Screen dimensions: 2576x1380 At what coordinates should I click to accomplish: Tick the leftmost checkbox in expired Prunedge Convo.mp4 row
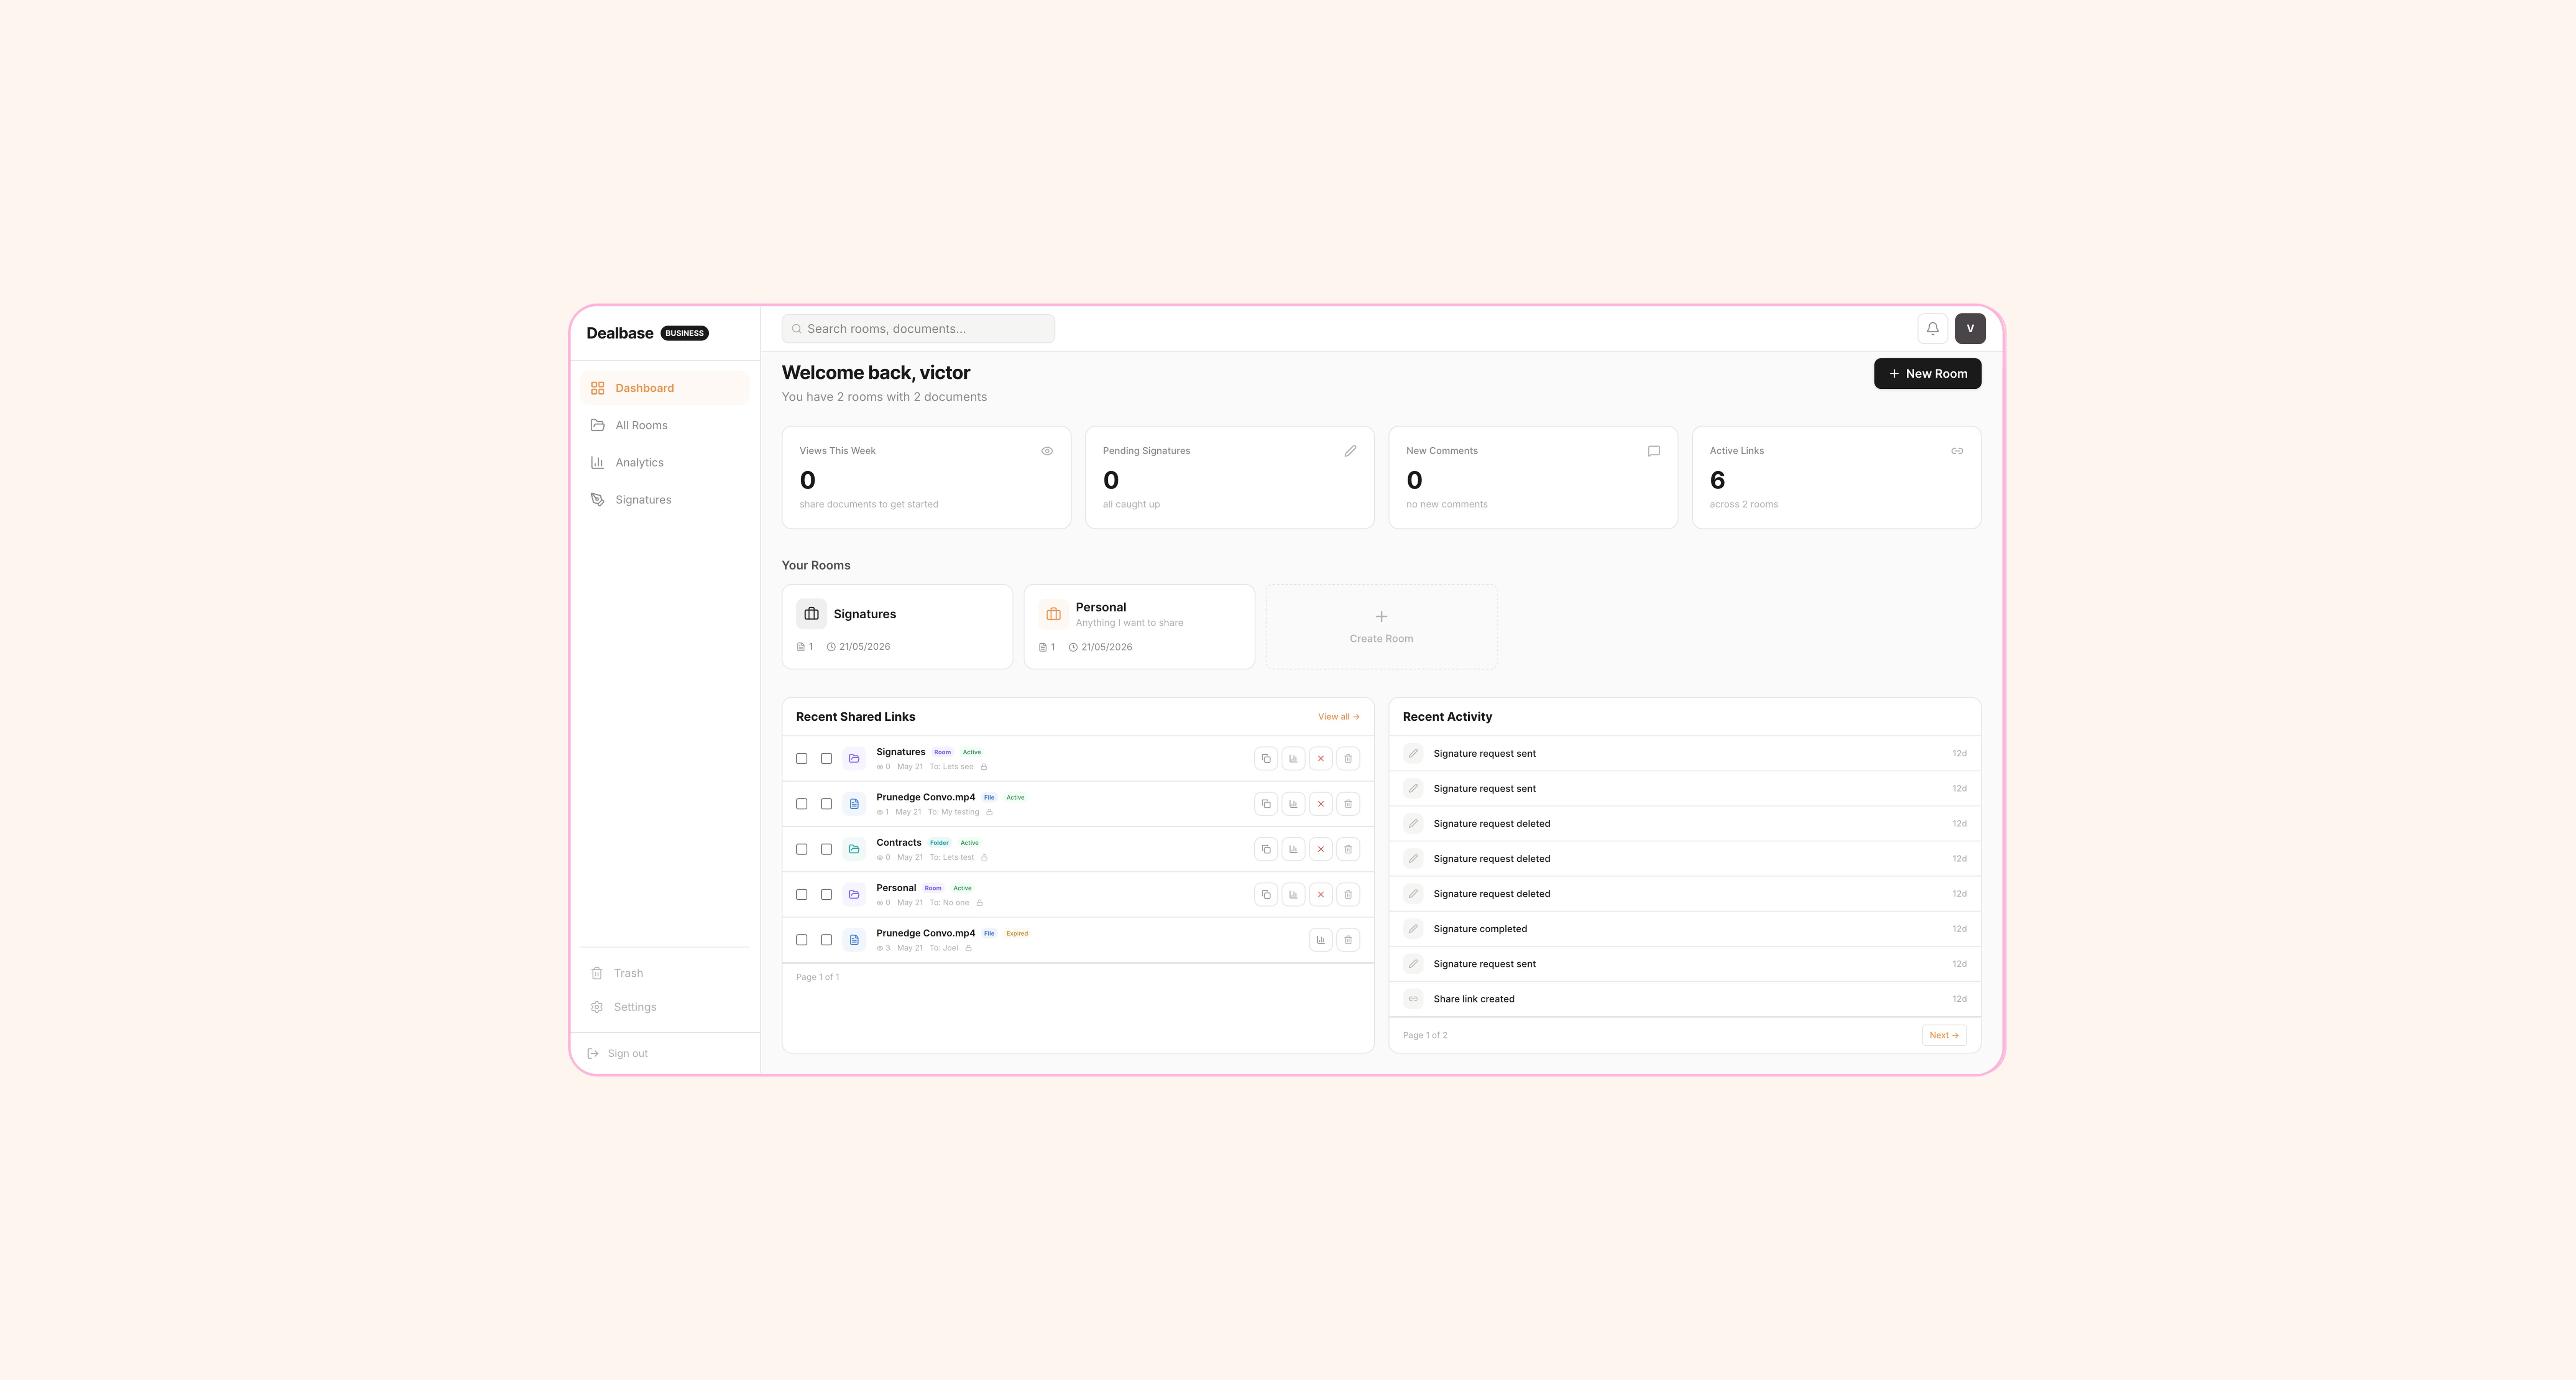(x=802, y=940)
